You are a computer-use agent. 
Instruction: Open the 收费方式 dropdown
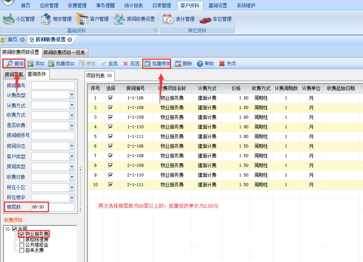tap(72, 116)
